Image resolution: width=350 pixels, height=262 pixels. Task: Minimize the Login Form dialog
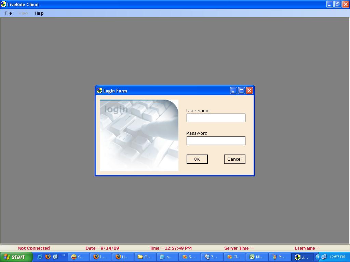click(233, 91)
